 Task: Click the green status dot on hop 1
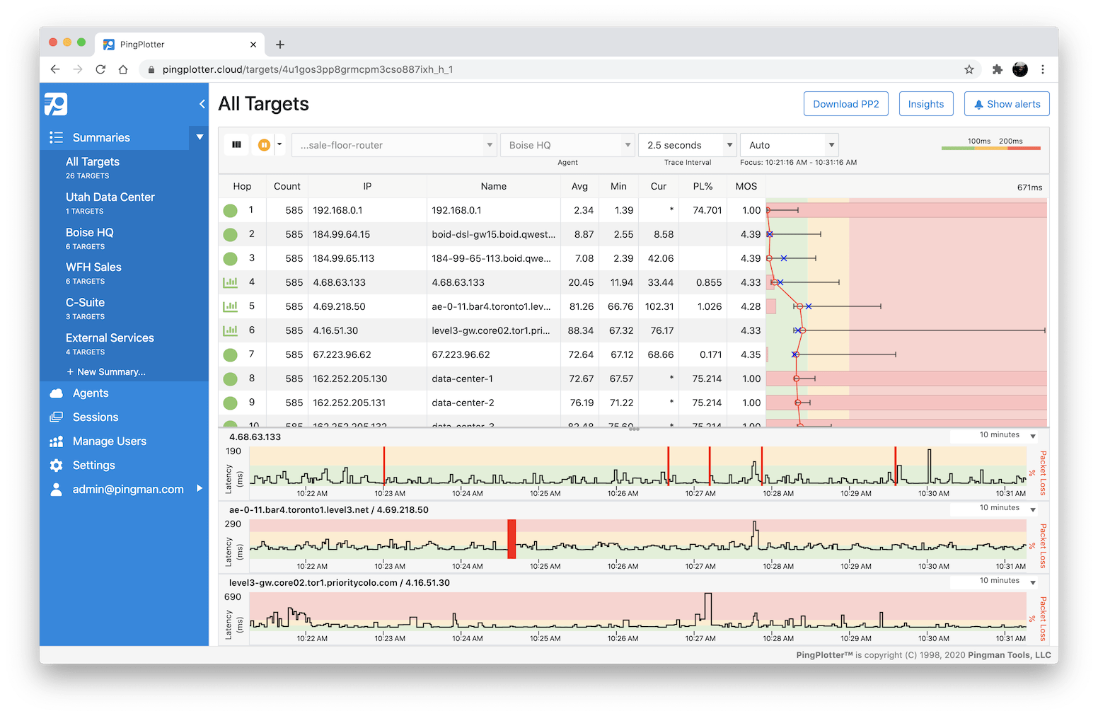(x=230, y=210)
